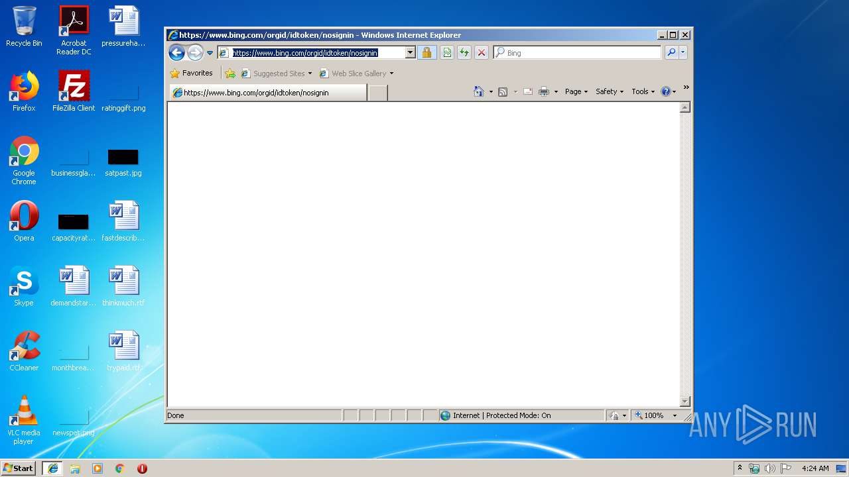Click Internet Explorer taskbar button
This screenshot has width=849, height=477.
pyautogui.click(x=53, y=468)
